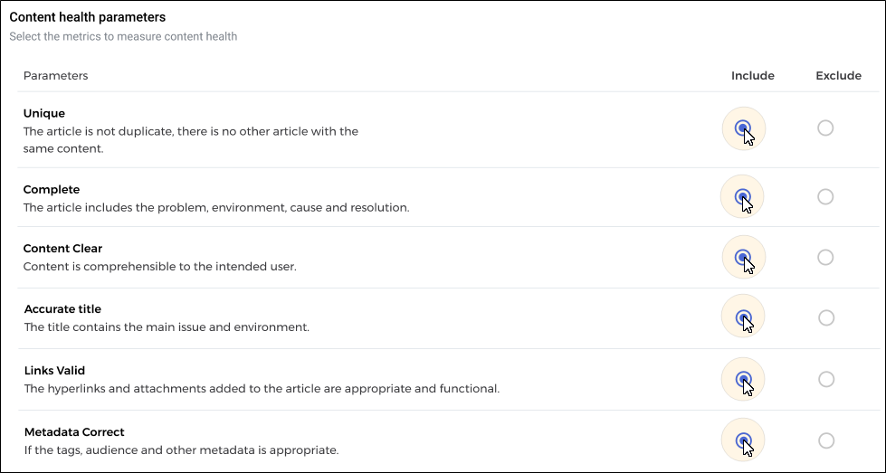This screenshot has width=886, height=473.
Task: Mark Links Valid as Exclude
Action: pos(826,379)
